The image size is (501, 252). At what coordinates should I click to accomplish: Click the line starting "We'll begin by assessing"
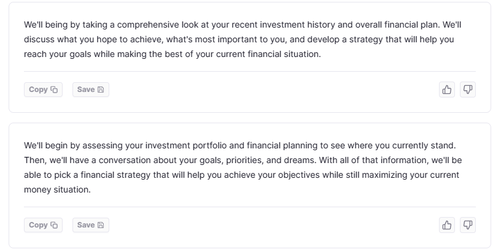click(x=239, y=146)
